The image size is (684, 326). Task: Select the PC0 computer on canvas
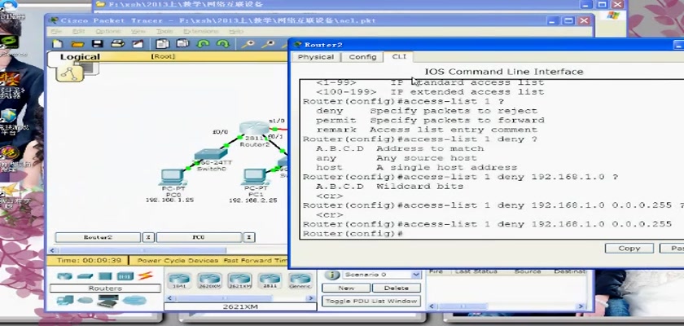[x=173, y=177]
